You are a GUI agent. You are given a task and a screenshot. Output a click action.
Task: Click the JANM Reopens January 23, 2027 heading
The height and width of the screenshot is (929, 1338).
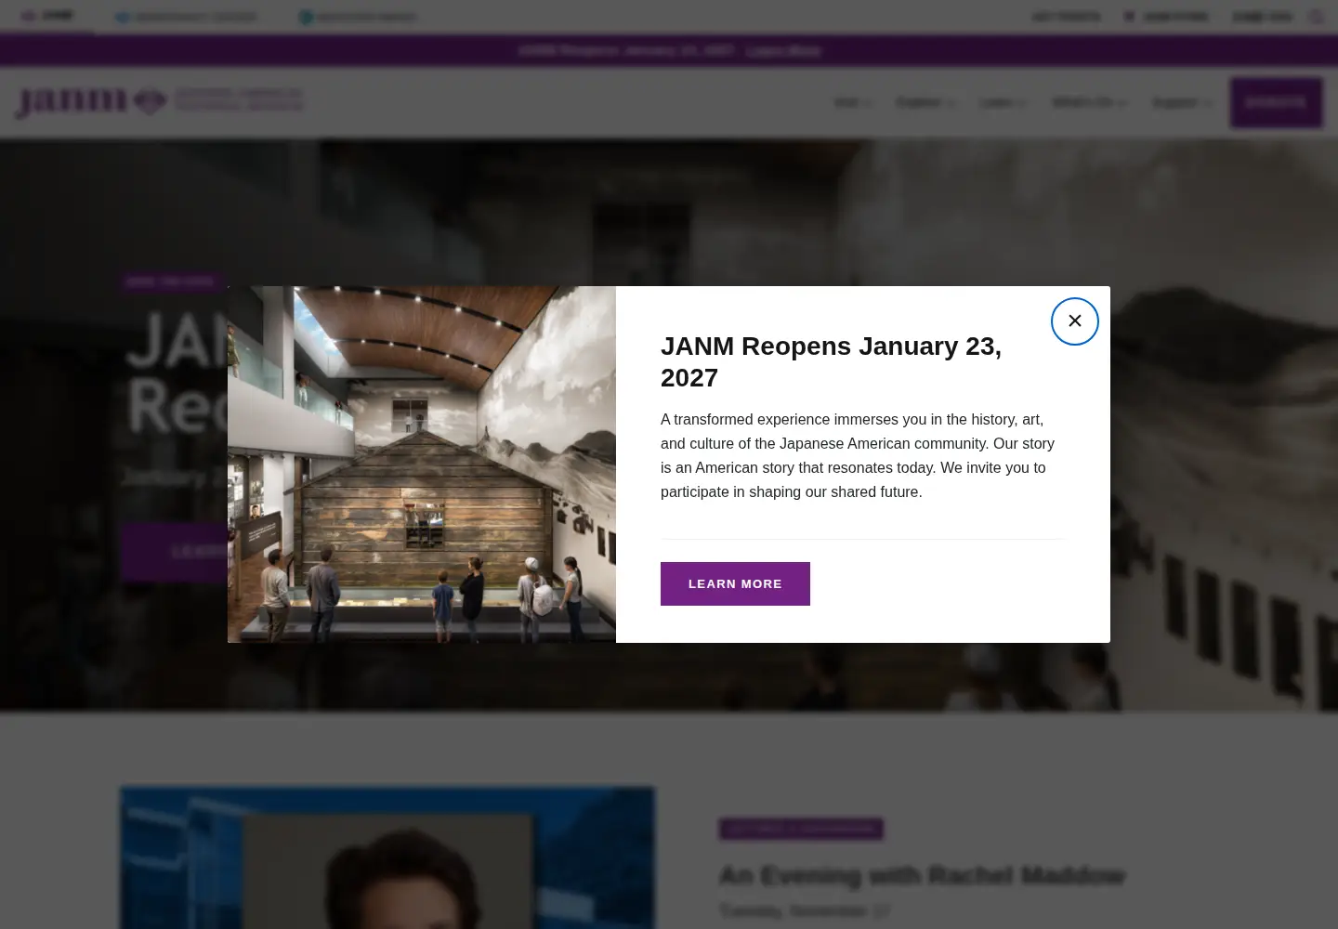pyautogui.click(x=831, y=361)
